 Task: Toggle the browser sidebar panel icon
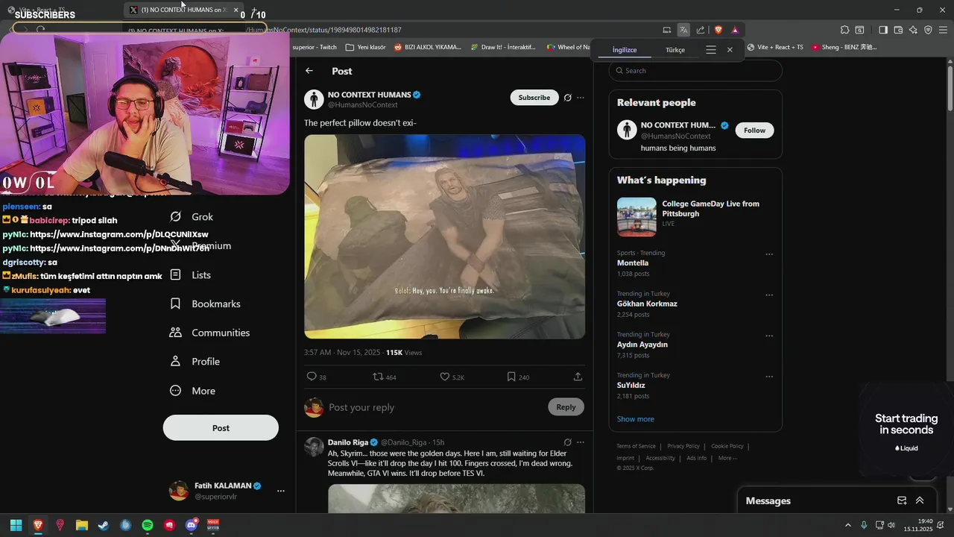tap(883, 30)
